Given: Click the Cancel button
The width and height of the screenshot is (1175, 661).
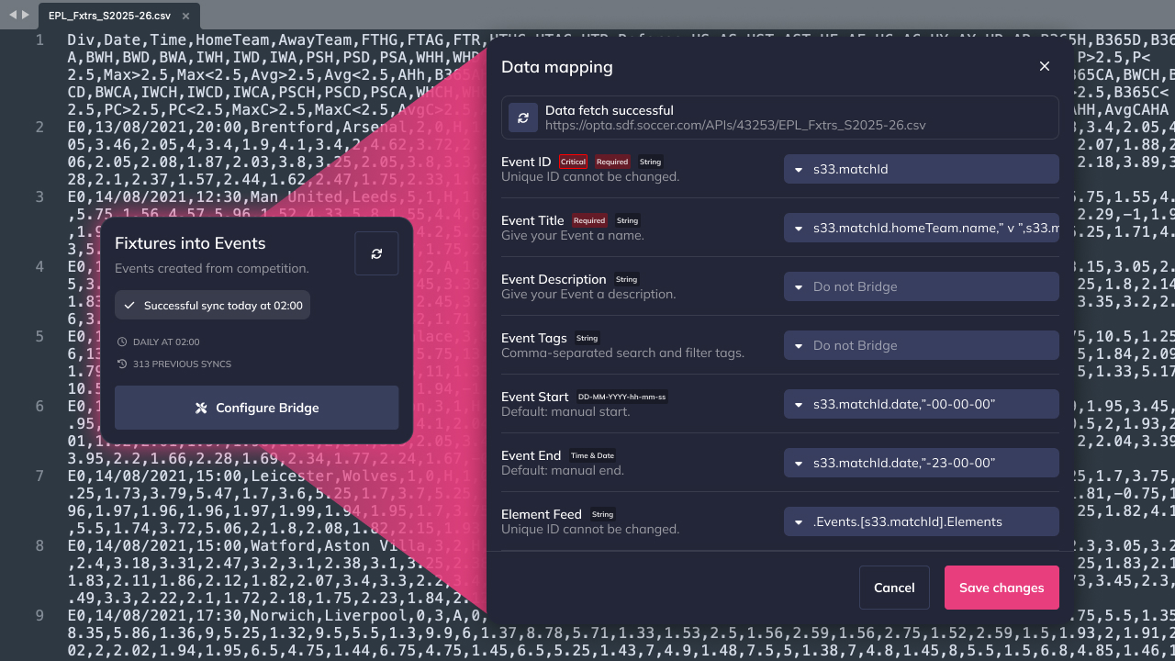Looking at the screenshot, I should click(894, 588).
